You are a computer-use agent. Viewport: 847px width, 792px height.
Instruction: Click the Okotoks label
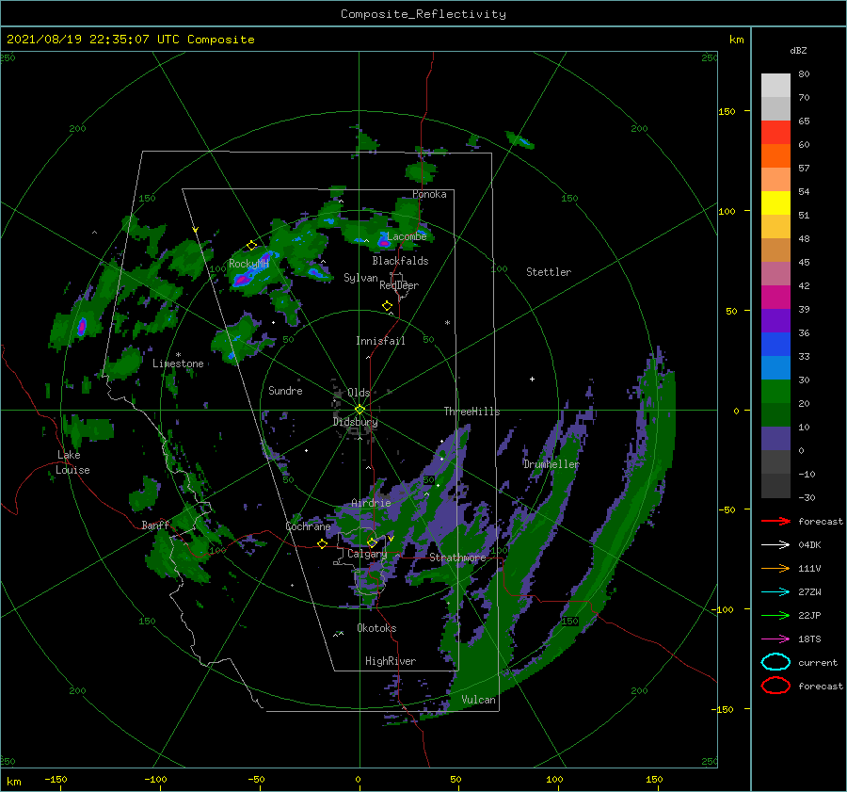(376, 628)
